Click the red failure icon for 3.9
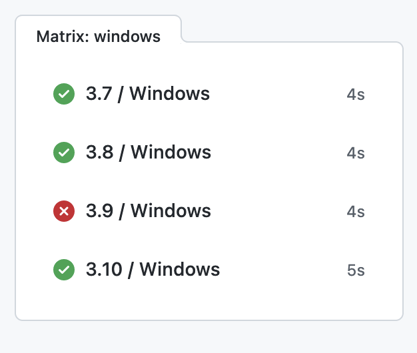The image size is (417, 353). (x=64, y=212)
